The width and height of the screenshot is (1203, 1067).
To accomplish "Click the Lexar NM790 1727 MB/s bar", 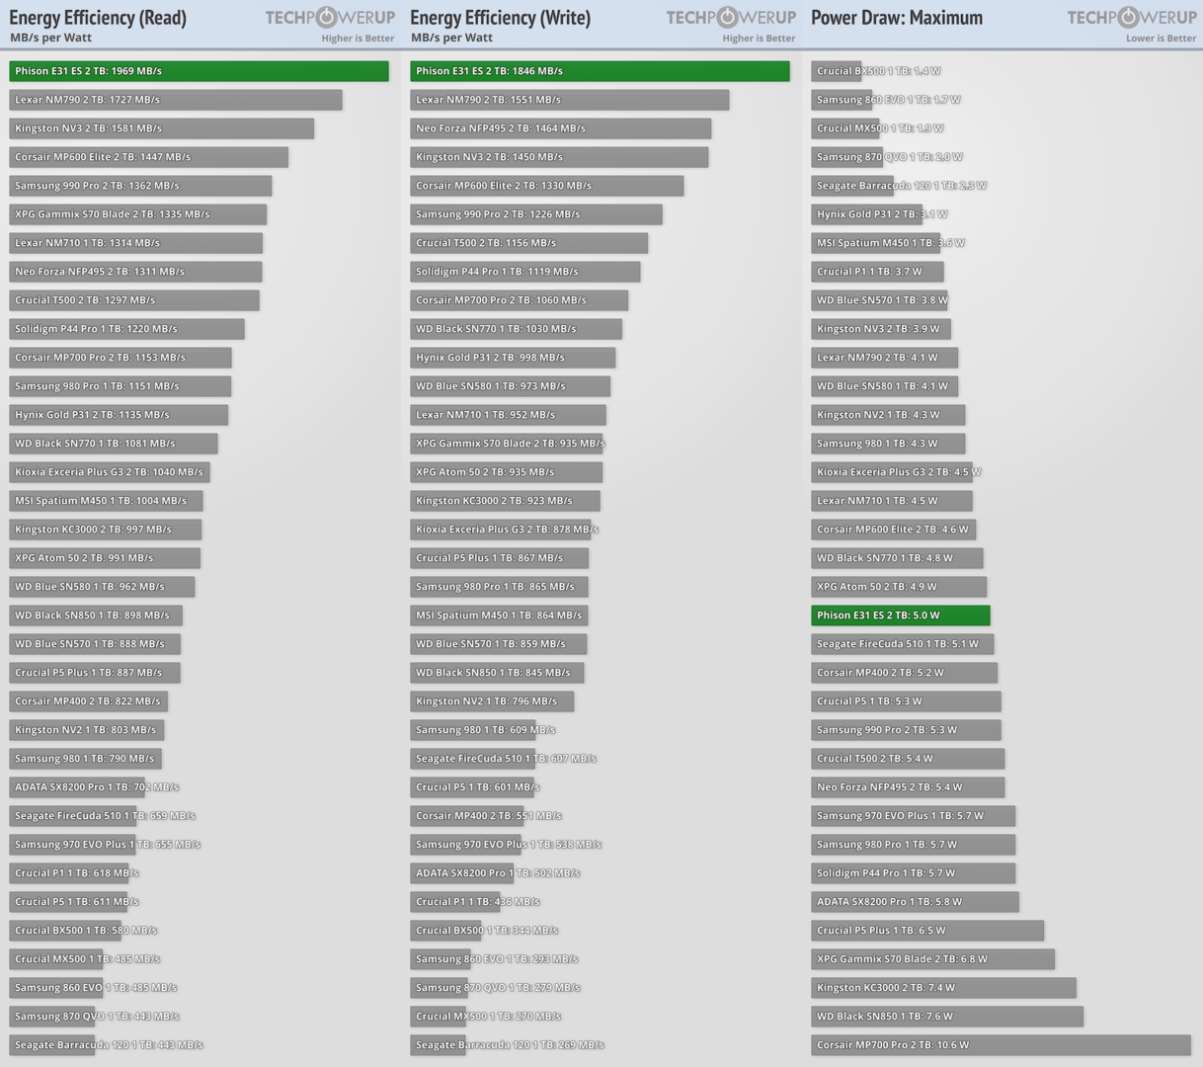I will coord(176,100).
